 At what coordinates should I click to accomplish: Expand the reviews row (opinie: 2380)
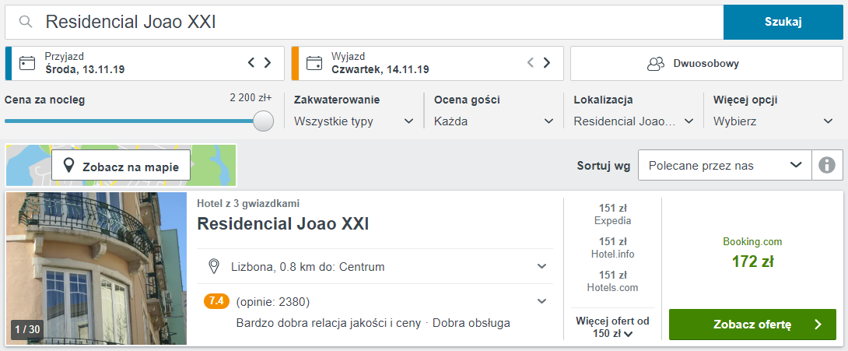[375, 301]
